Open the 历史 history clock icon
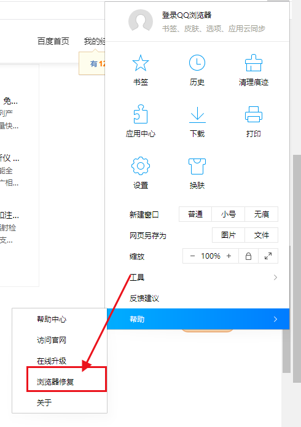Screen dimensions: 301x427 click(197, 63)
